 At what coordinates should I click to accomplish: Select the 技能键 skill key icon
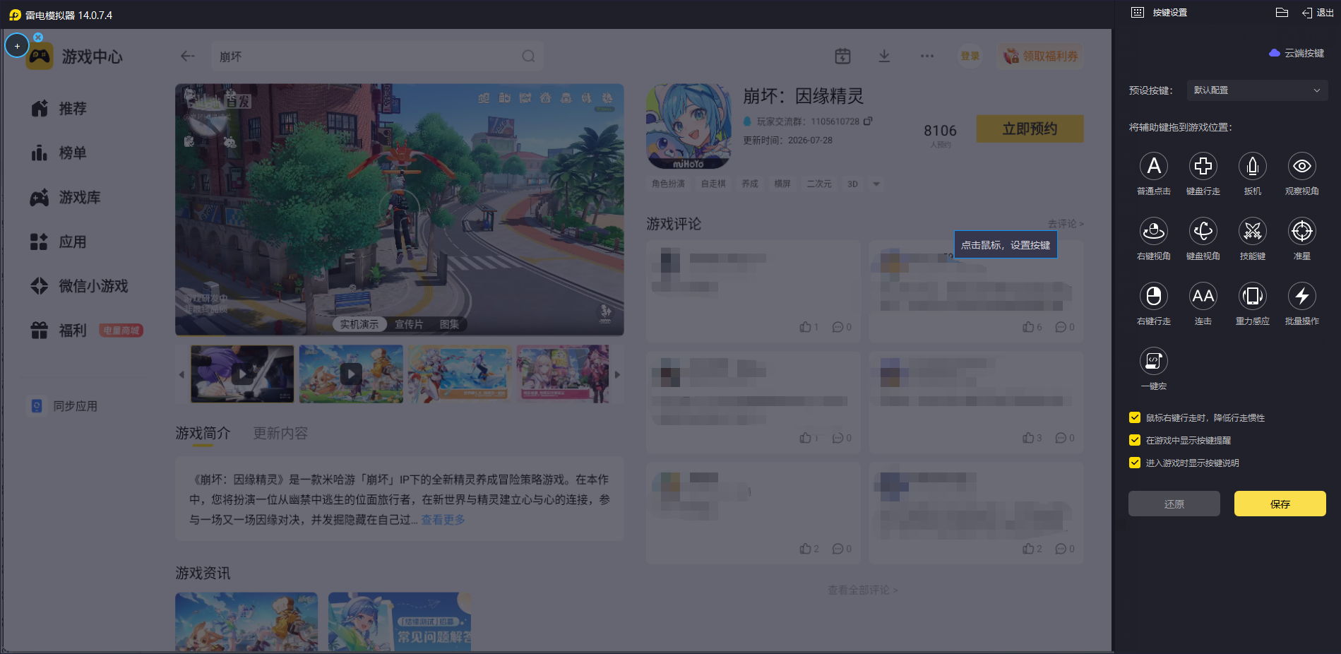coord(1252,231)
